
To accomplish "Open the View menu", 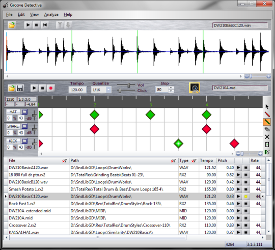I will coord(35,15).
